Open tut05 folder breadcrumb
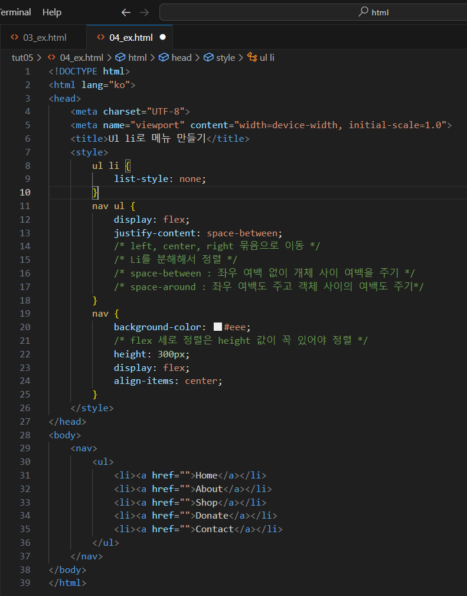467x596 pixels. click(22, 58)
